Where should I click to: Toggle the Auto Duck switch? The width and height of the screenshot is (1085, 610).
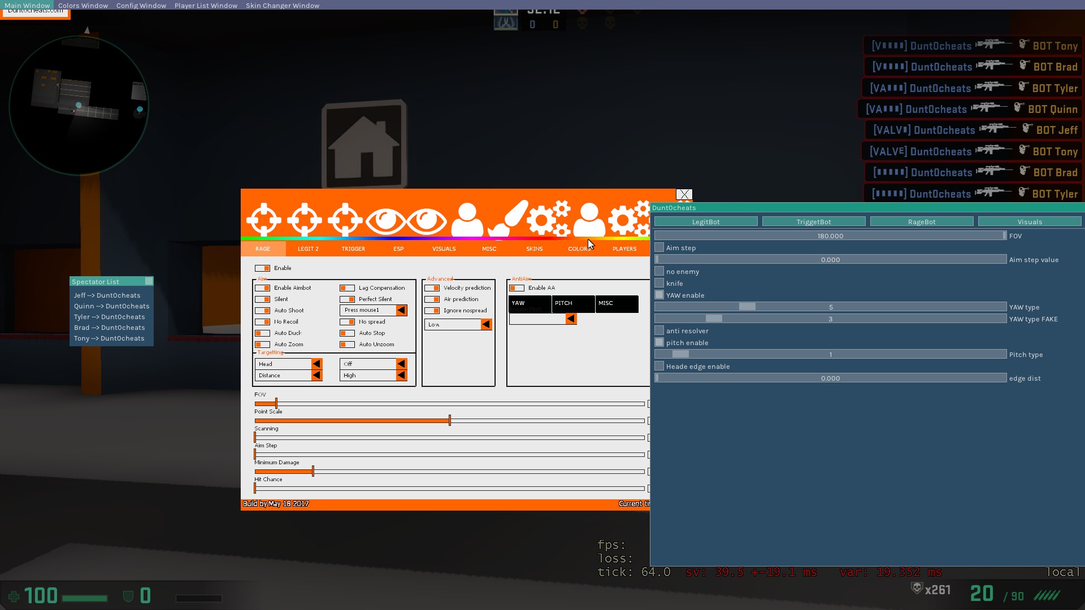pos(262,333)
